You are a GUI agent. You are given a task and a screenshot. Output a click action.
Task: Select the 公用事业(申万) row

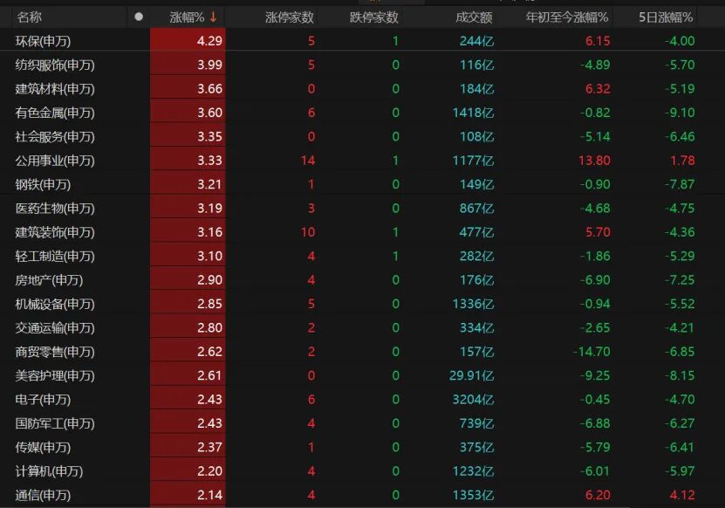point(363,161)
